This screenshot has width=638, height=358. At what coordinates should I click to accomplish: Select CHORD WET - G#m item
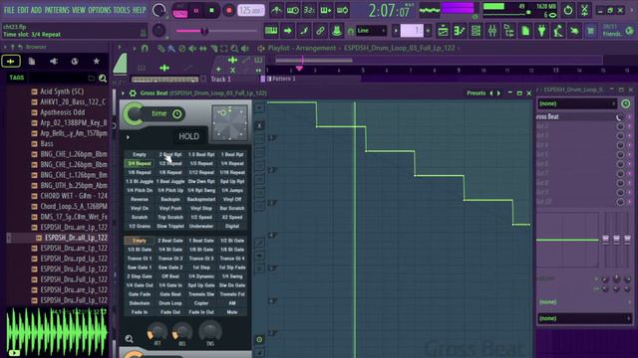(x=74, y=196)
